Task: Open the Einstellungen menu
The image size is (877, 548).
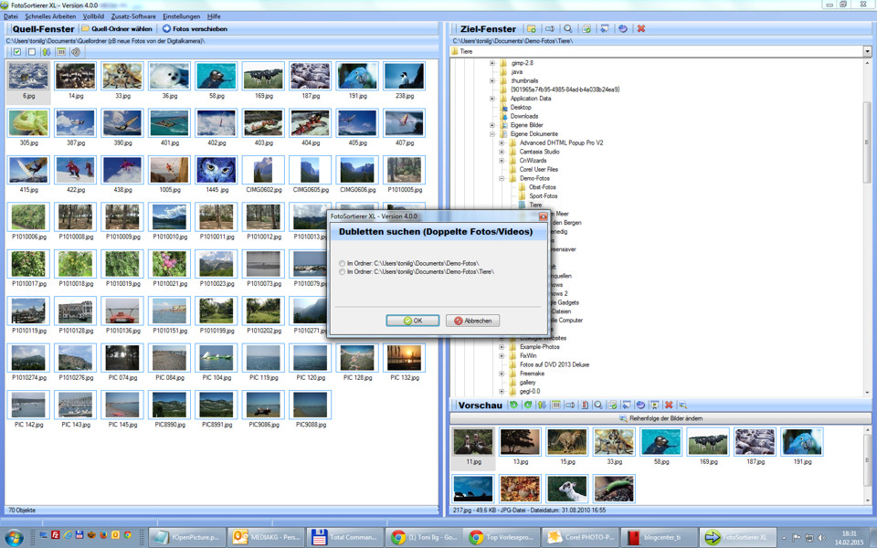Action: [181, 16]
